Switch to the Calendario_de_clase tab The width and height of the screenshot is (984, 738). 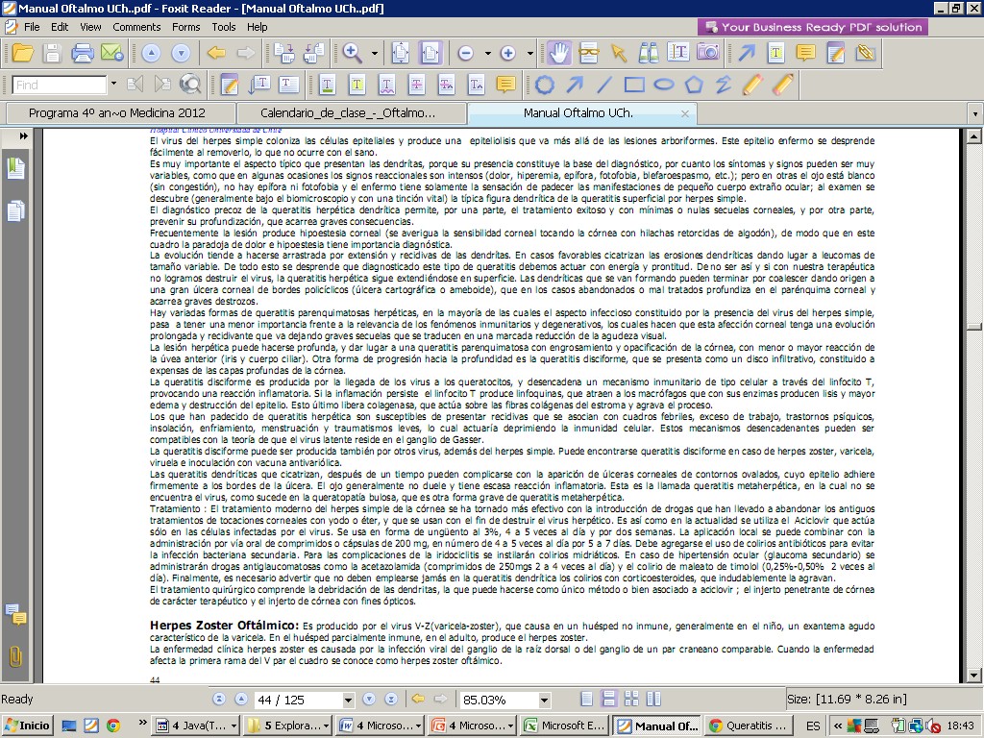point(348,112)
